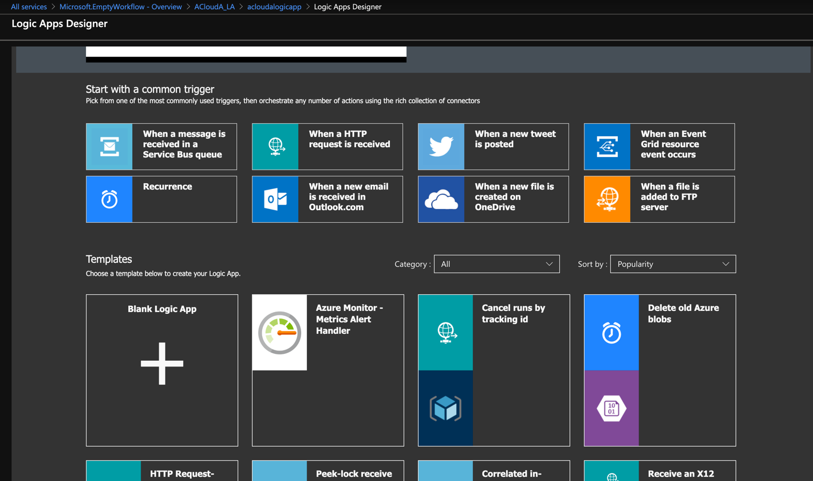Click the purple blob hexagon icon
Viewport: 813px width, 481px height.
(x=611, y=408)
